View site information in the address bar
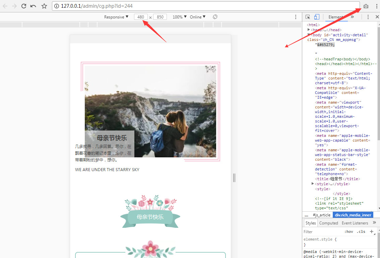Viewport: 380px width, 258px height. [57, 6]
